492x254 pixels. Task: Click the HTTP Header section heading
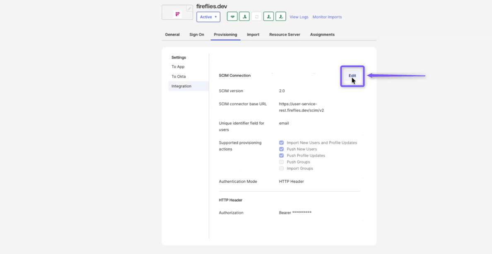231,200
